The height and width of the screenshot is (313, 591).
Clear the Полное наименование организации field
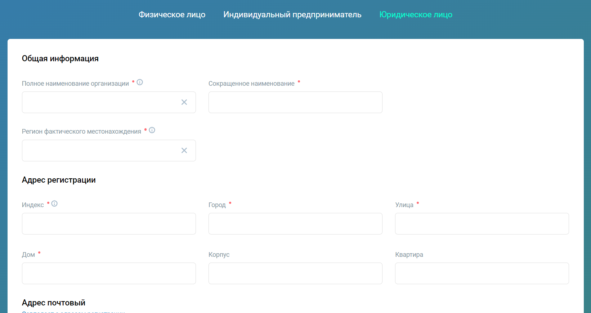coord(184,102)
